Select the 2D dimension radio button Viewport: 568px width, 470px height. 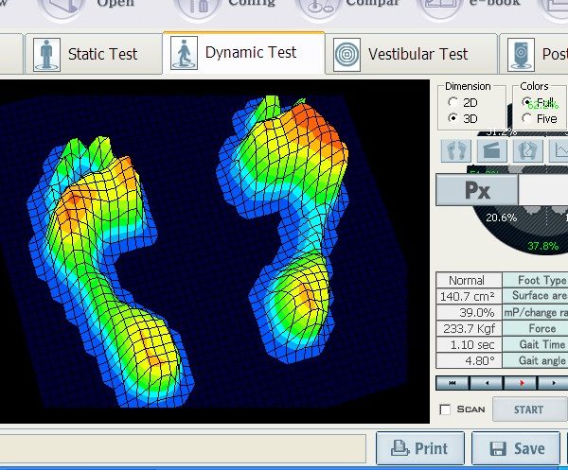click(x=455, y=102)
